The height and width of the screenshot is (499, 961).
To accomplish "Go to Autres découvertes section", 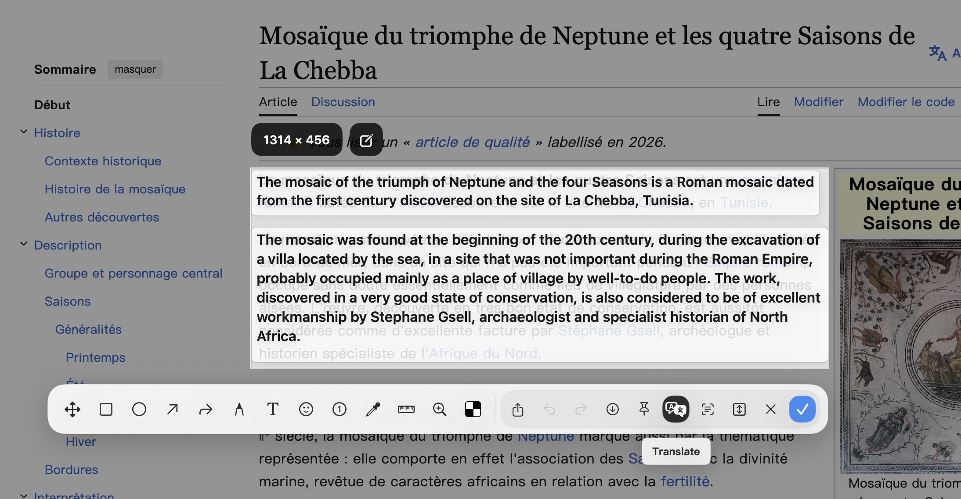I will click(102, 217).
